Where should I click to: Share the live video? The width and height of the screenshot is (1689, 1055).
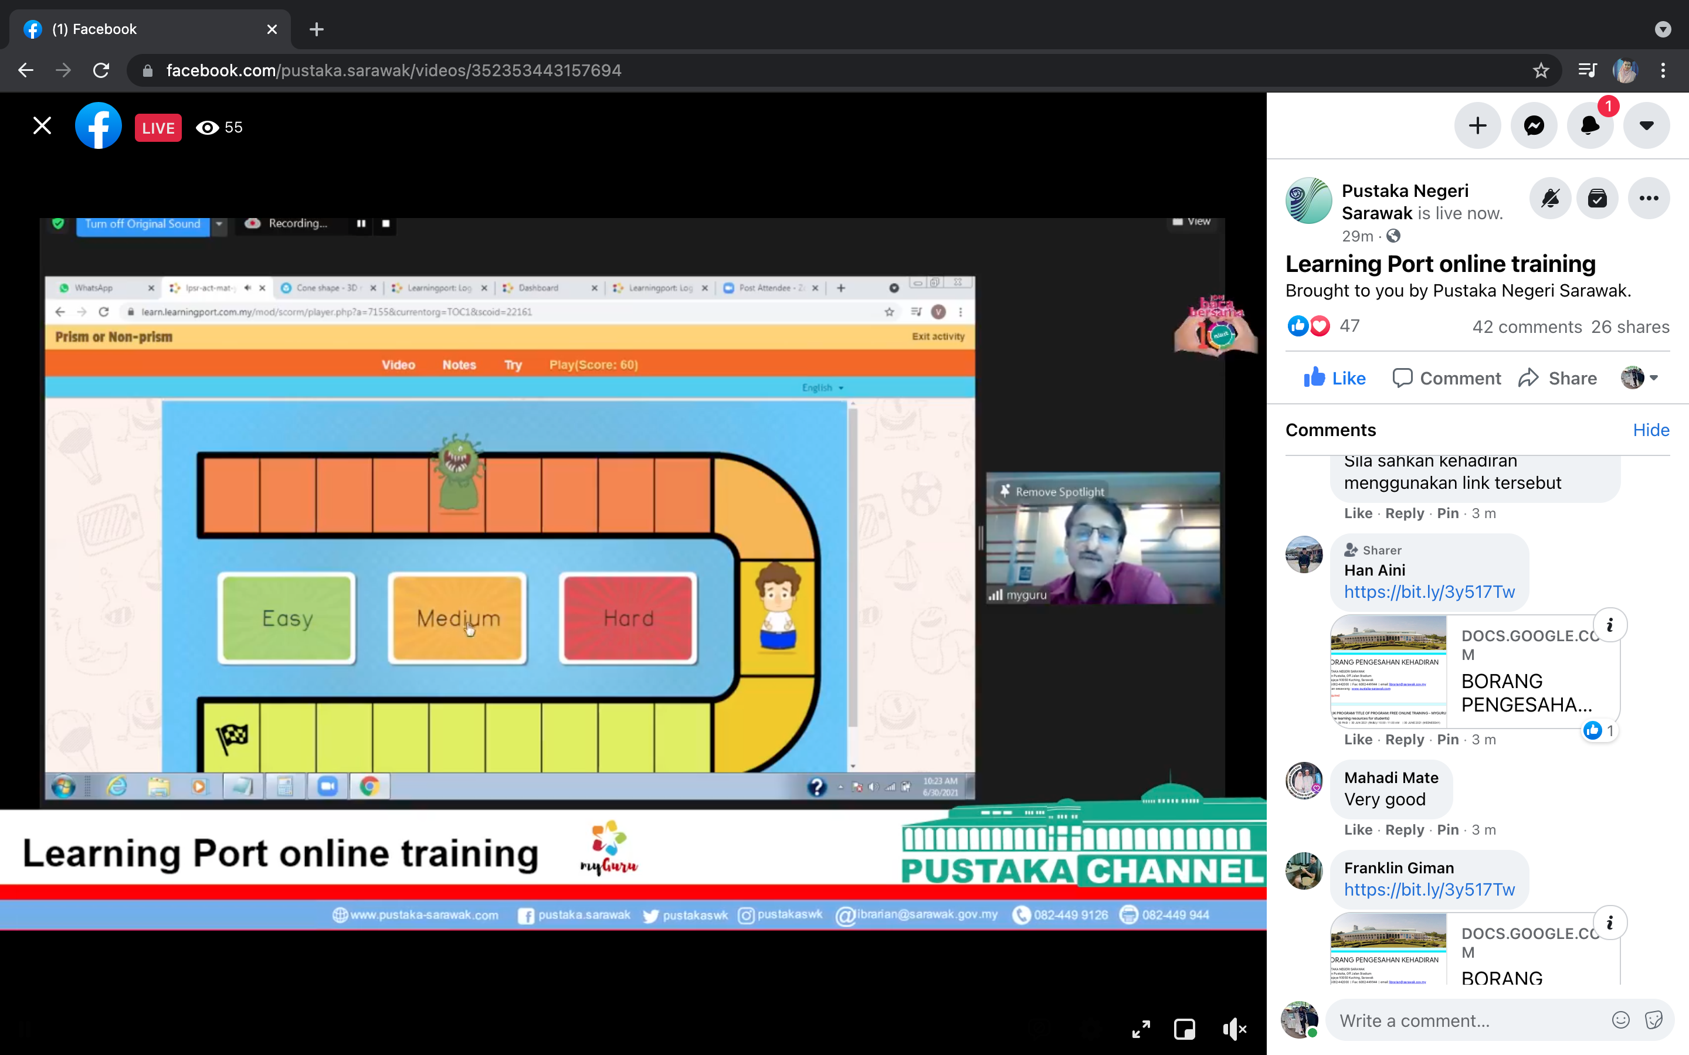[x=1557, y=378]
